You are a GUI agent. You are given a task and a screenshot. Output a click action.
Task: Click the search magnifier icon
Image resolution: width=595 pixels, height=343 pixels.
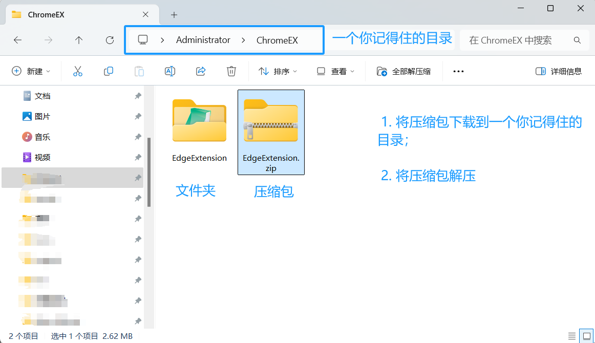578,39
